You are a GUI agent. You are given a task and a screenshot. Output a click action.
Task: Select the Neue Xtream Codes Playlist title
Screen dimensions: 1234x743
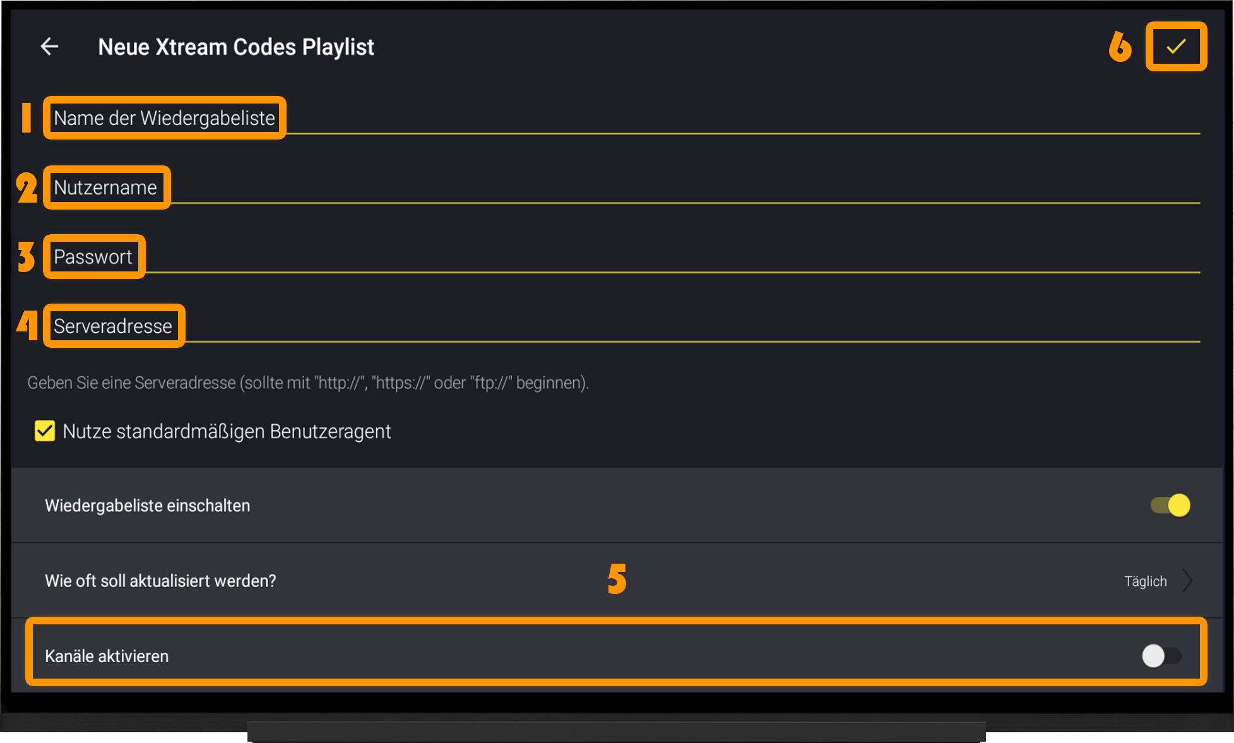tap(236, 47)
